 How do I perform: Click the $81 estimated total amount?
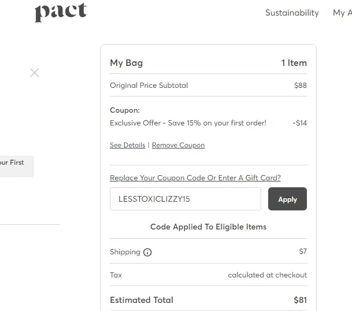[300, 300]
